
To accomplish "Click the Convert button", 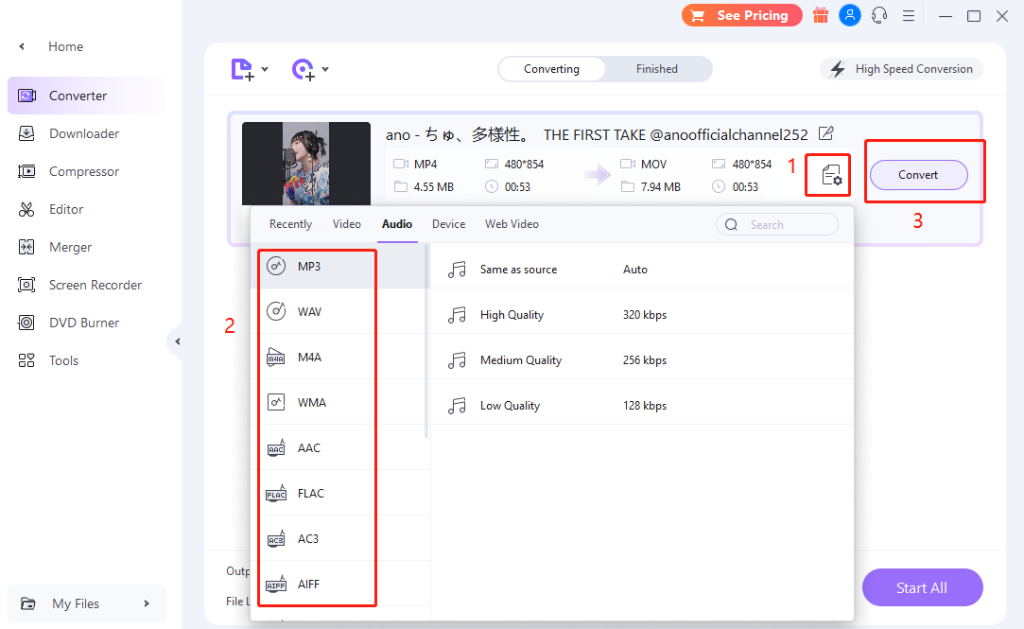I will [x=918, y=174].
